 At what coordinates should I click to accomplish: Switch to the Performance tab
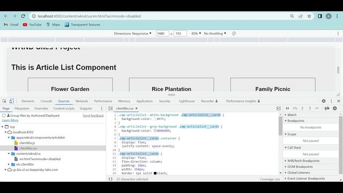click(103, 101)
